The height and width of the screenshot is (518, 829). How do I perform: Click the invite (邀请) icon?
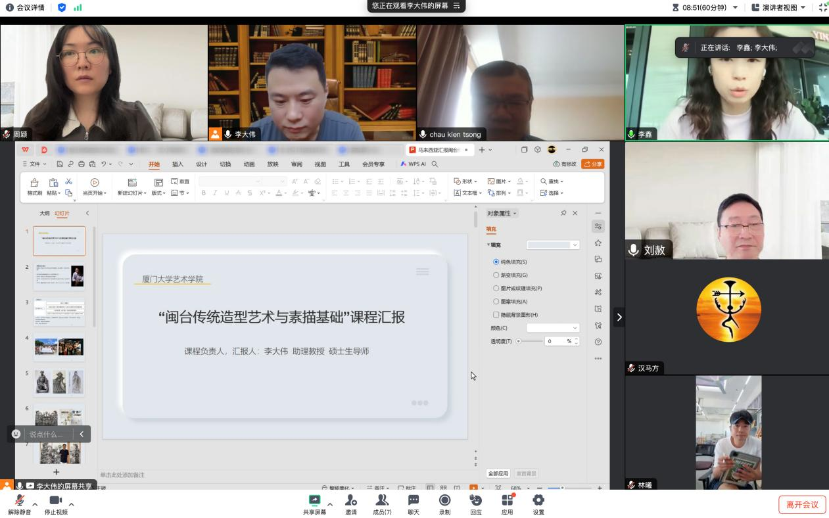click(x=351, y=502)
